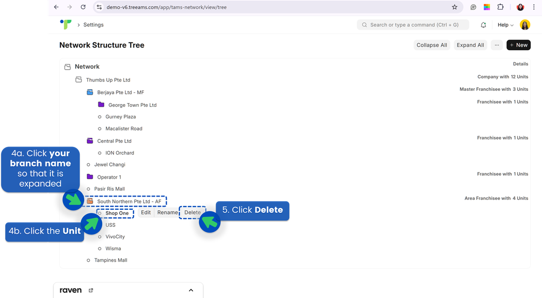The image size is (542, 298).
Task: Select the Shop One unit
Action: pyautogui.click(x=117, y=213)
